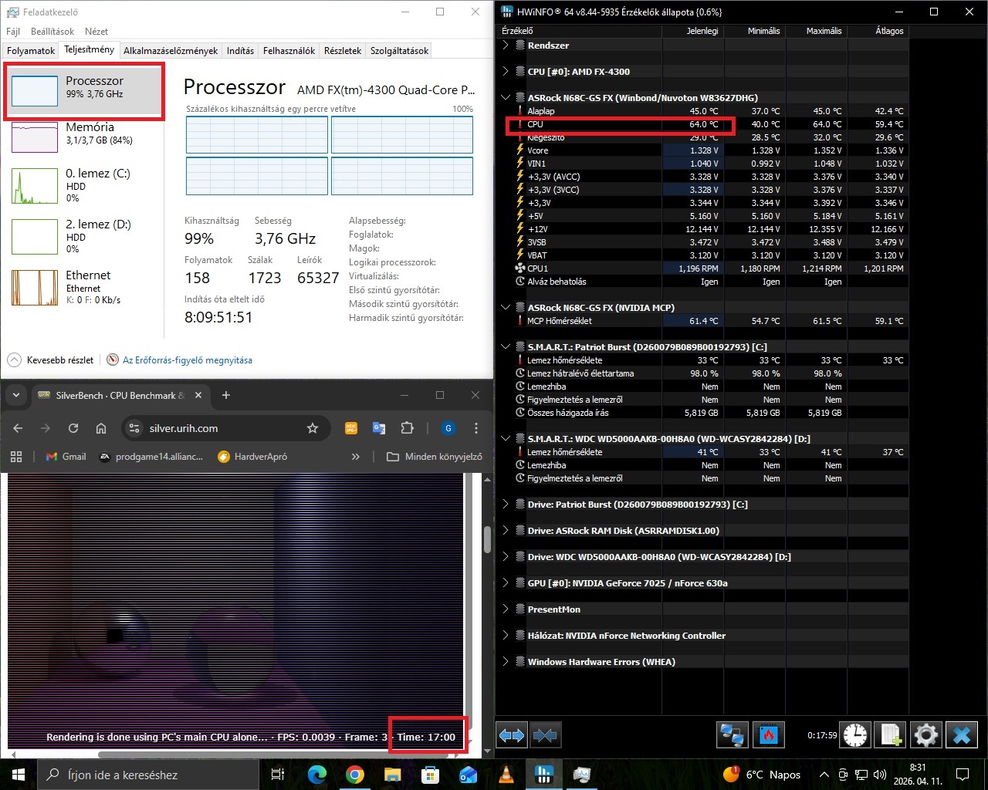Click HWiNFO collapse-all arrows icon
This screenshot has height=790, width=988.
(x=545, y=735)
